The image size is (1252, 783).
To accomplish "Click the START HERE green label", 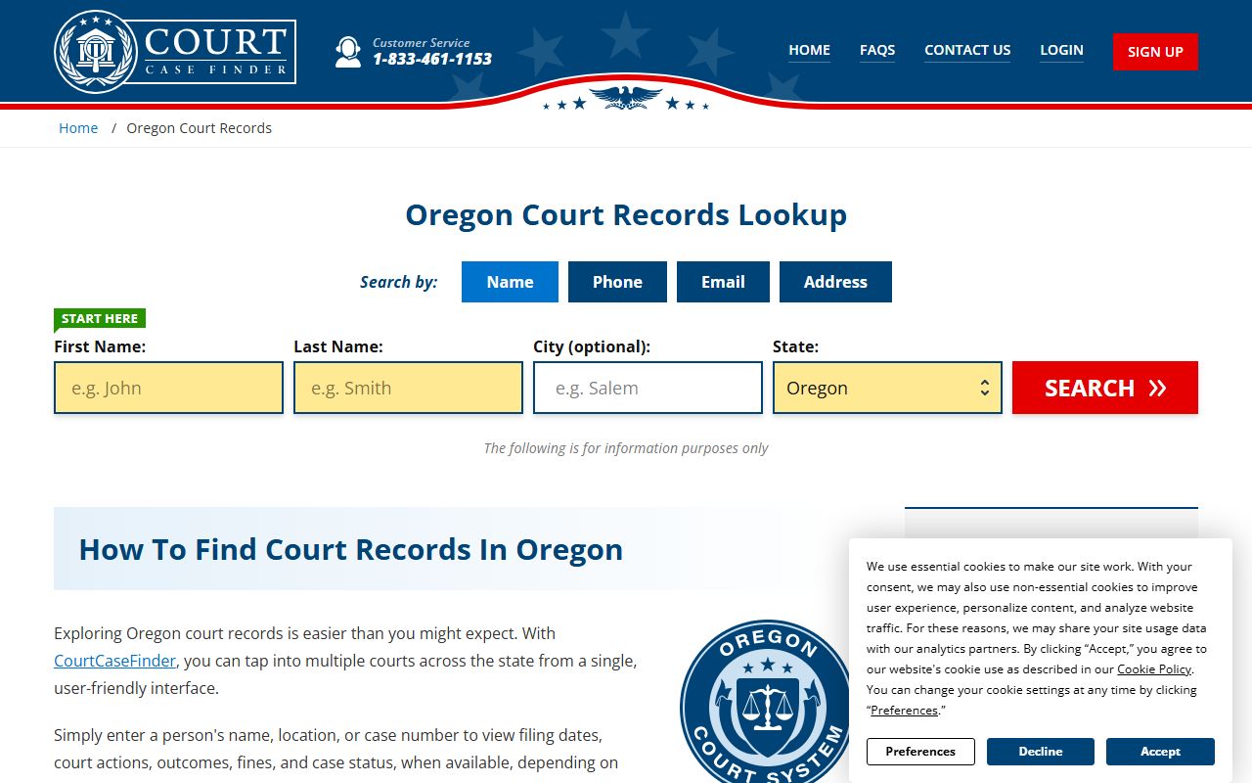I will point(100,318).
